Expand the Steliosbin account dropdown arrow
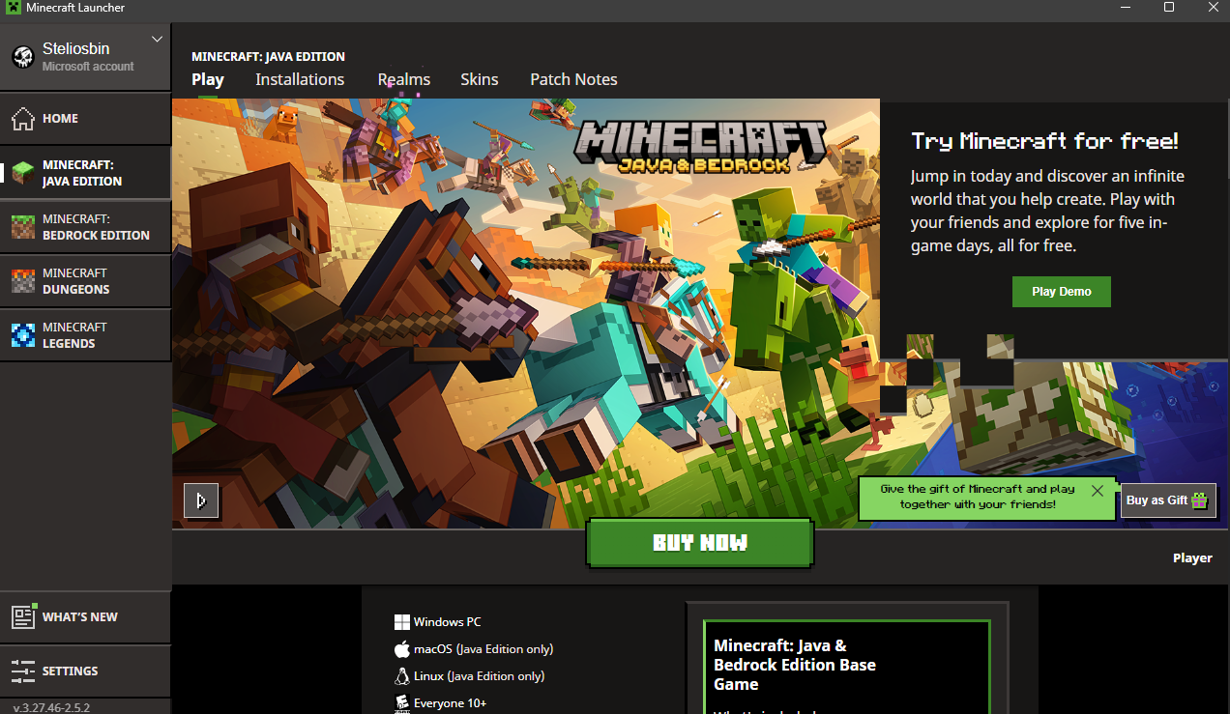This screenshot has height=714, width=1230. pos(158,40)
